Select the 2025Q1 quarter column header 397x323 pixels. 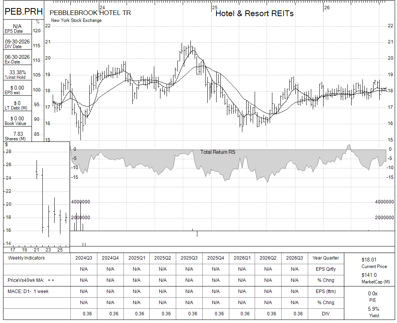pyautogui.click(x=137, y=258)
